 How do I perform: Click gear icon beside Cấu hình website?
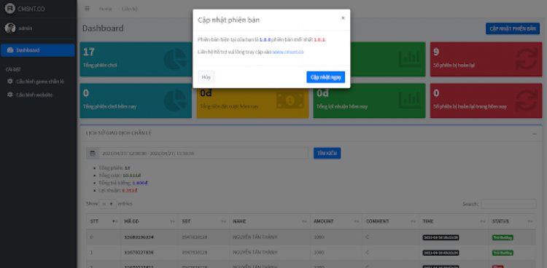(10, 95)
